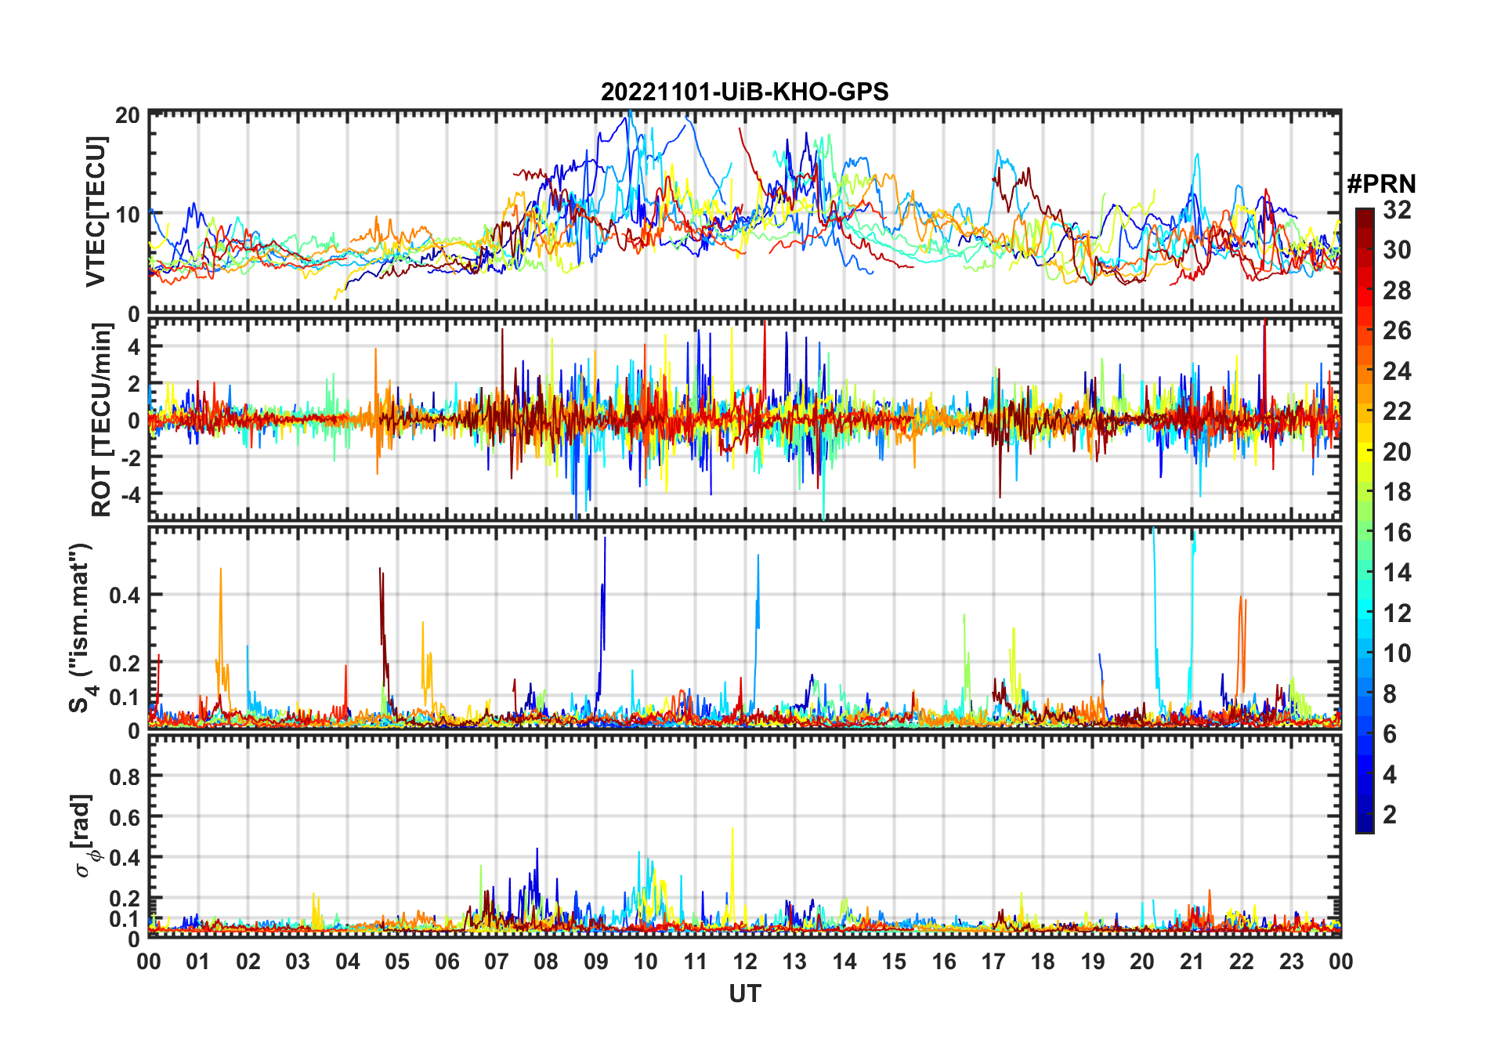The height and width of the screenshot is (1042, 1490).
Task: Click the 0.8 tick on sigma-phi axis
Action: (x=125, y=776)
